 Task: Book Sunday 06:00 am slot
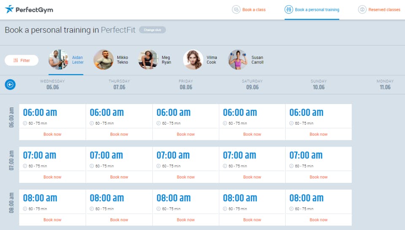click(x=319, y=134)
